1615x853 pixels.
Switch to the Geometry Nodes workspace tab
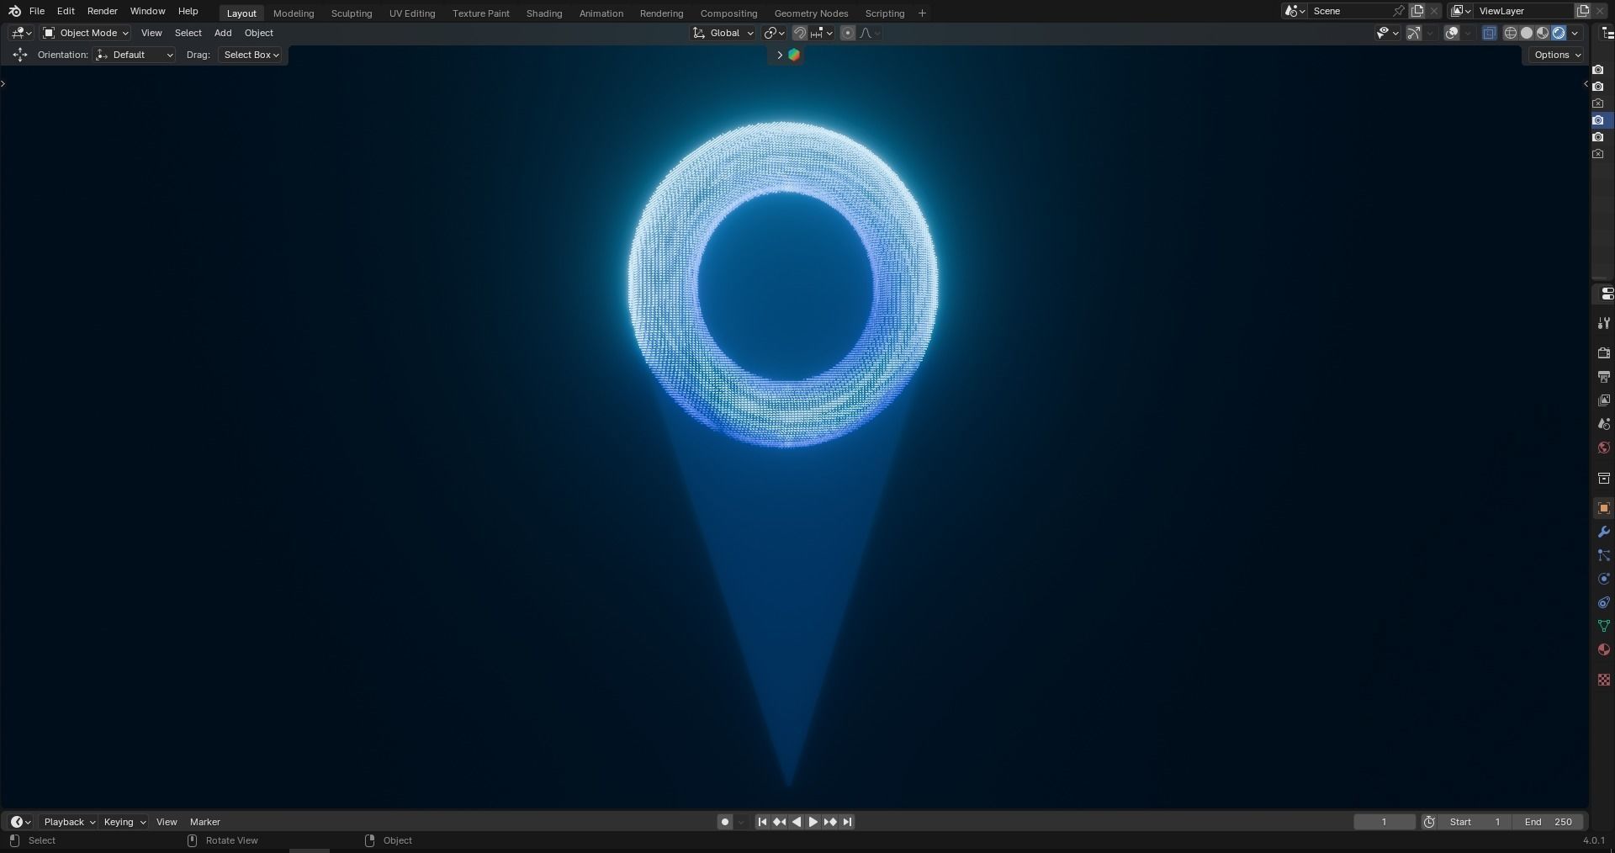811,13
